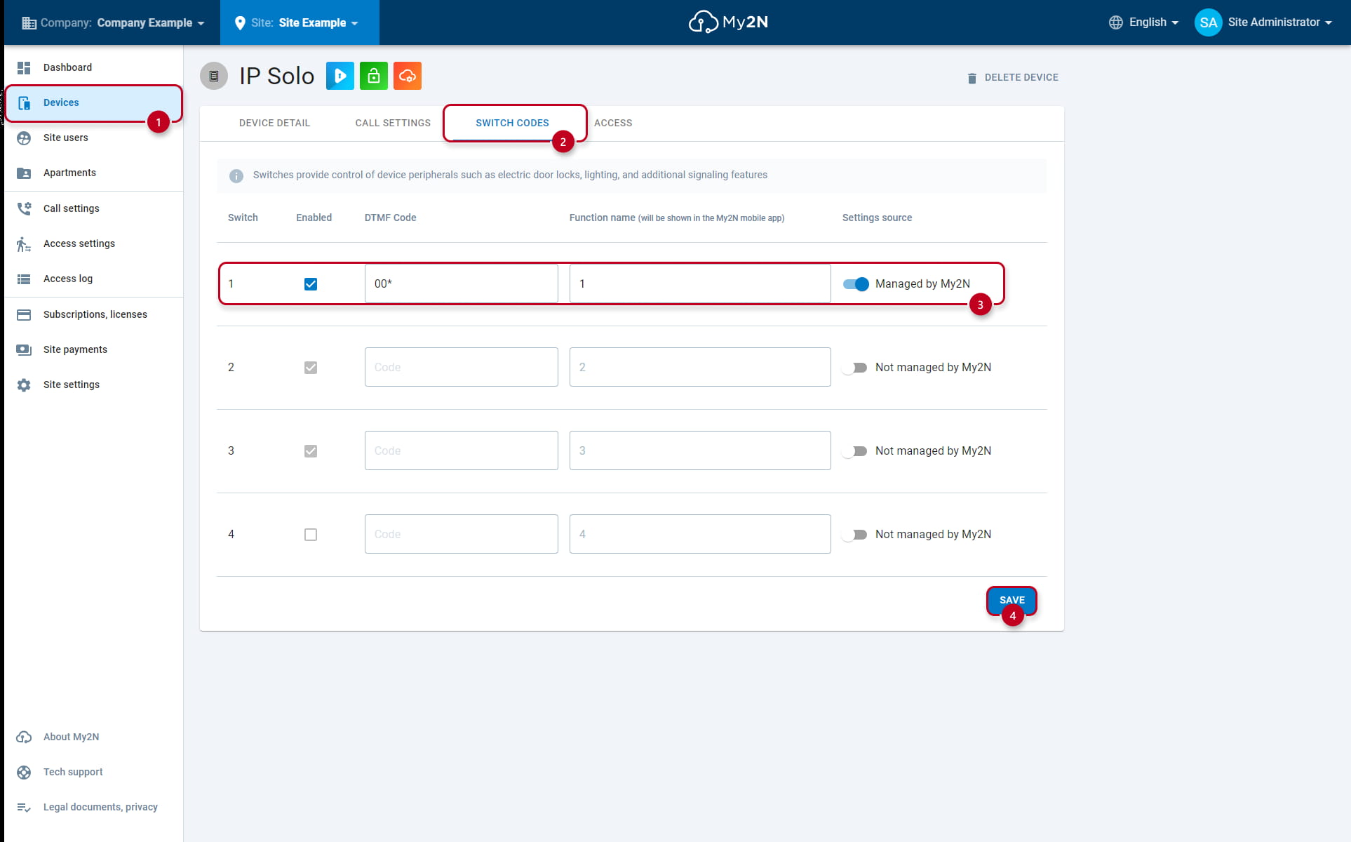The image size is (1351, 842).
Task: Click the Tech support lifebuoy icon
Action: click(24, 772)
